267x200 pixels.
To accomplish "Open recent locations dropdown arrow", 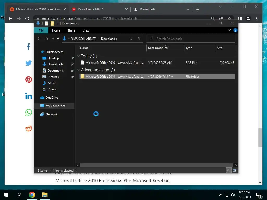I will point(53,39).
